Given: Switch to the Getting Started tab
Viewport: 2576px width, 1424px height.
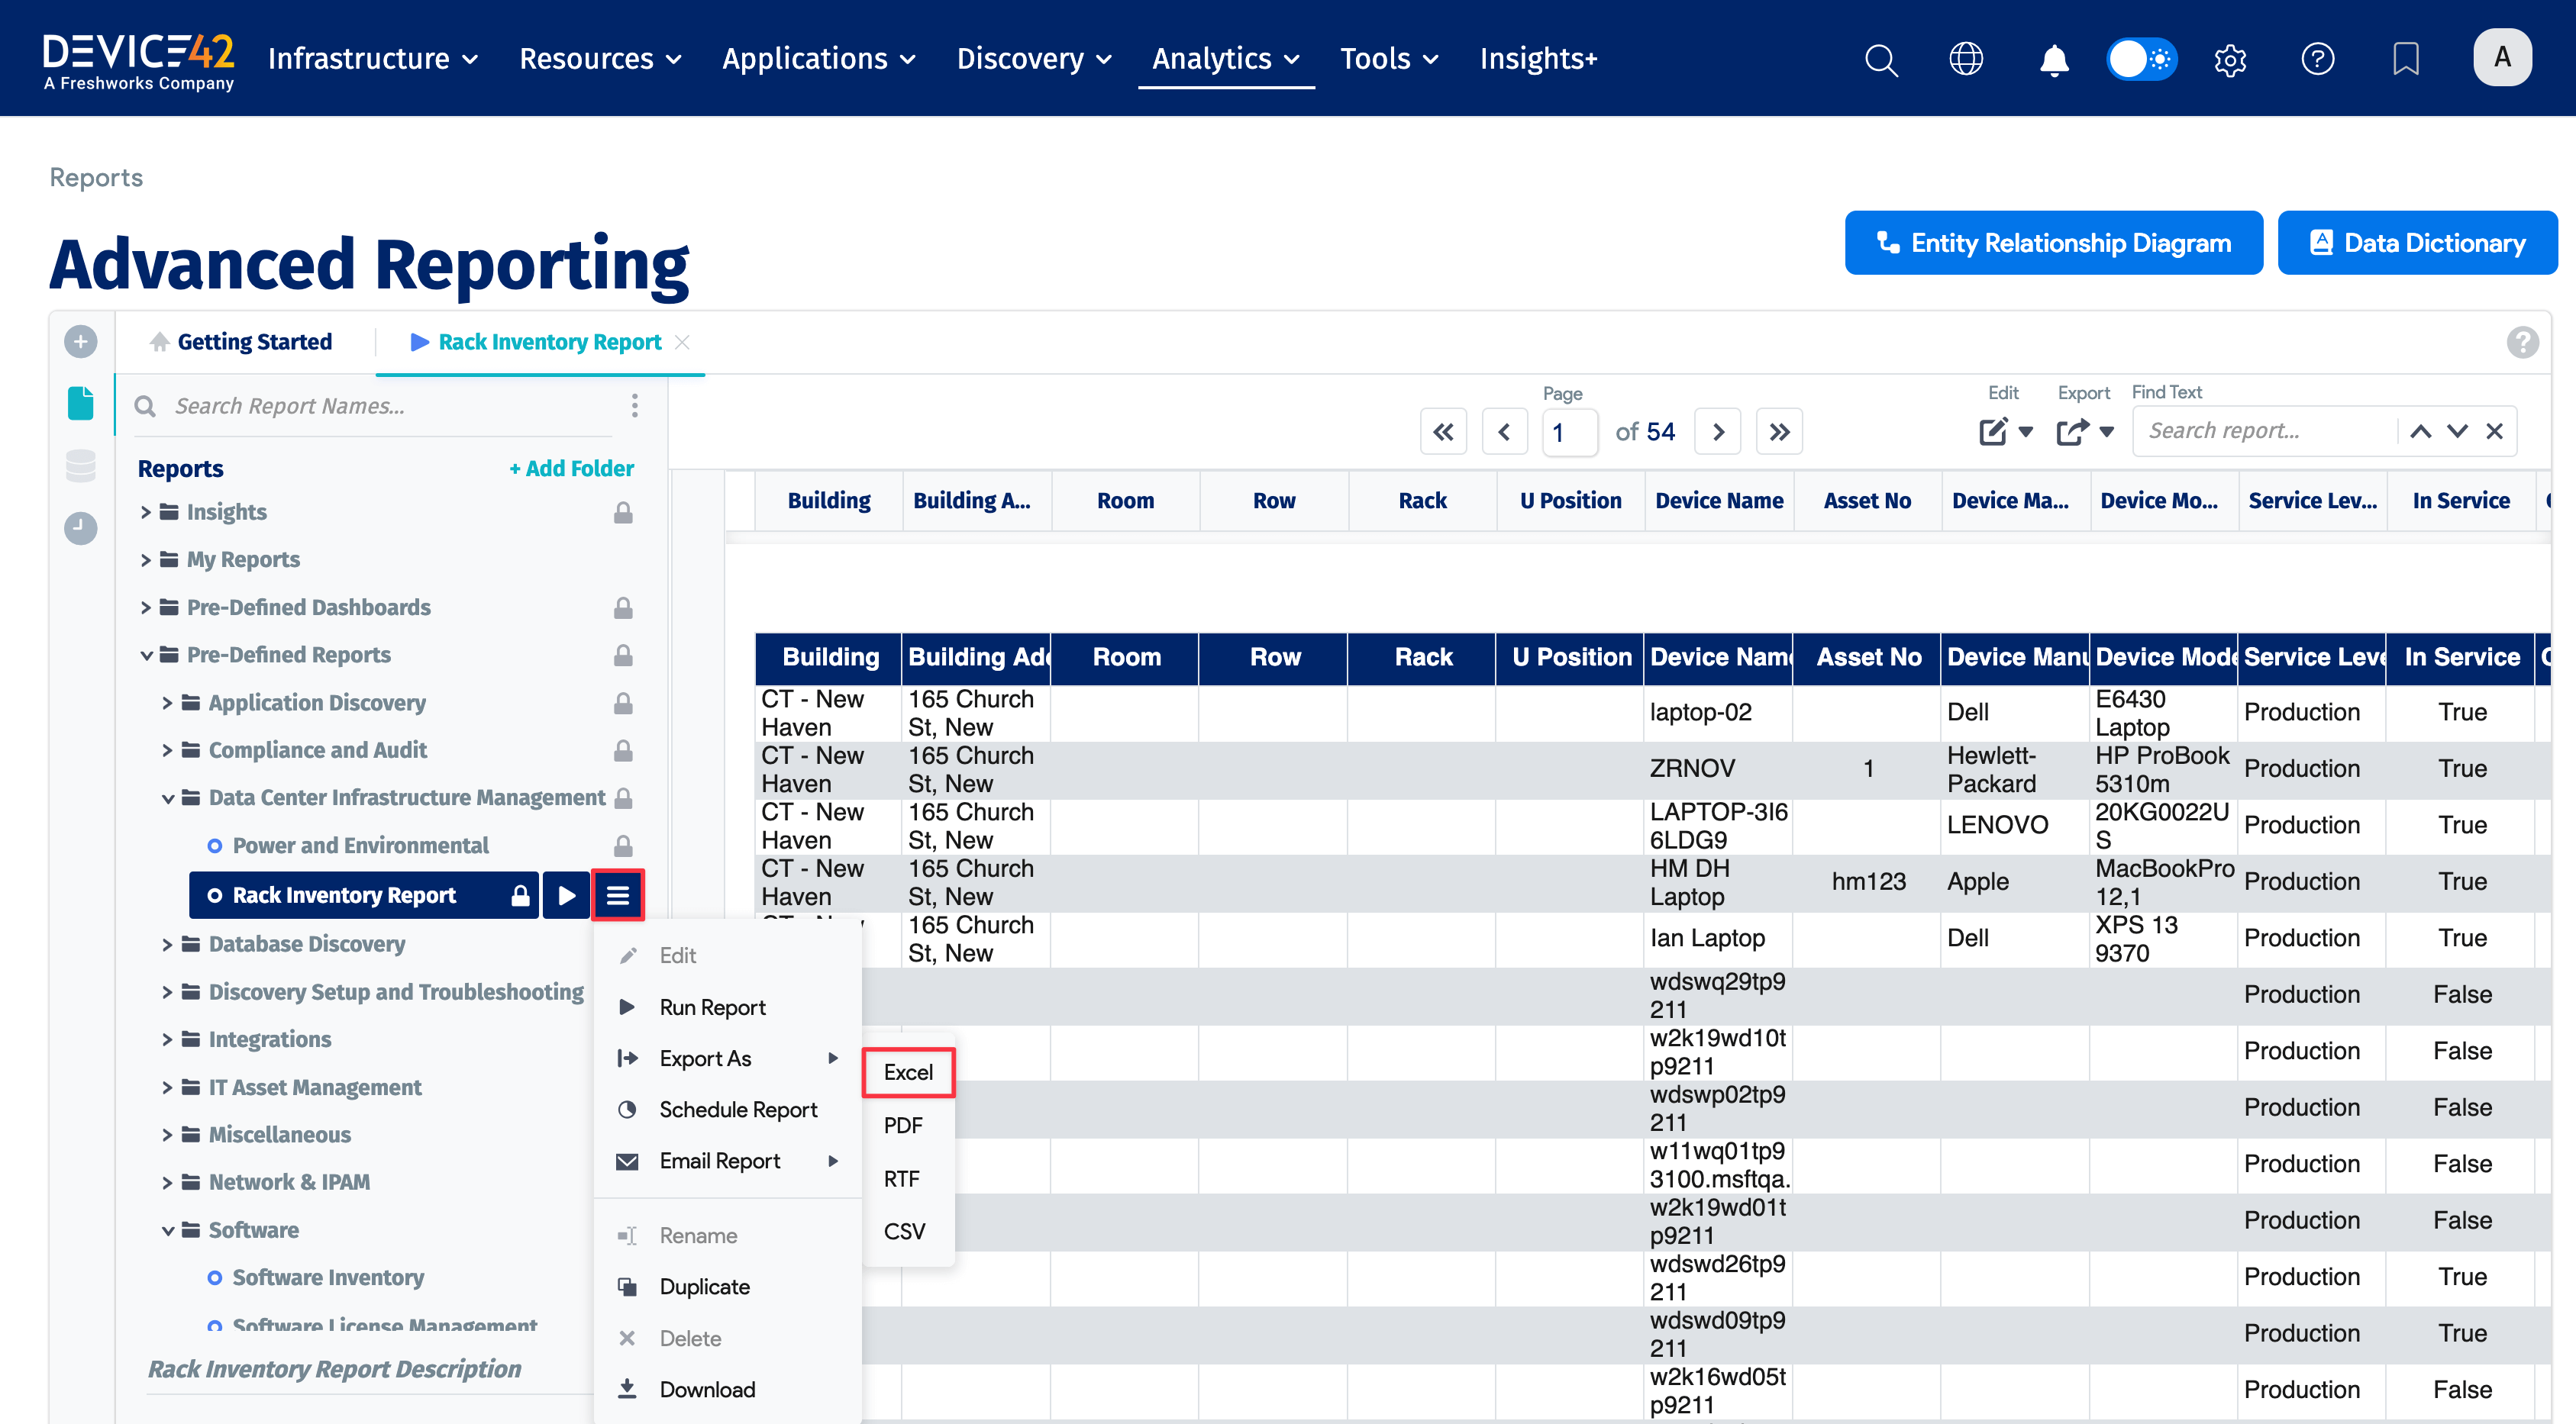Looking at the screenshot, I should (x=240, y=343).
